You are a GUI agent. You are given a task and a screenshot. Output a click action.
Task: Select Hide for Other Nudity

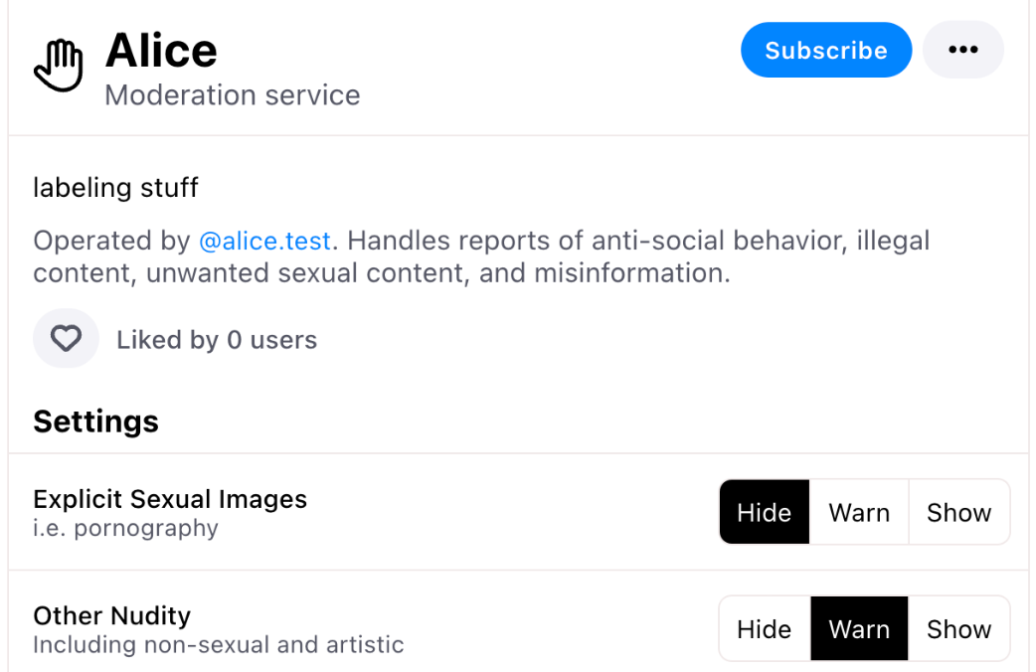[764, 629]
